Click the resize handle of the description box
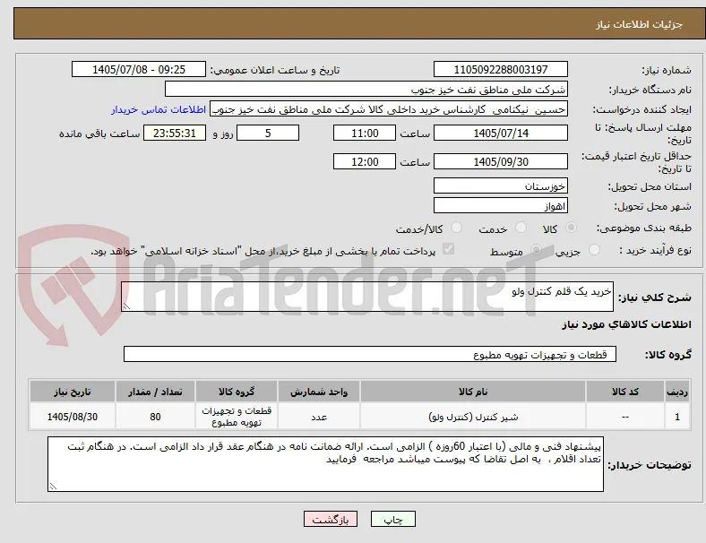Screen dimensions: 706x543 click(126, 306)
